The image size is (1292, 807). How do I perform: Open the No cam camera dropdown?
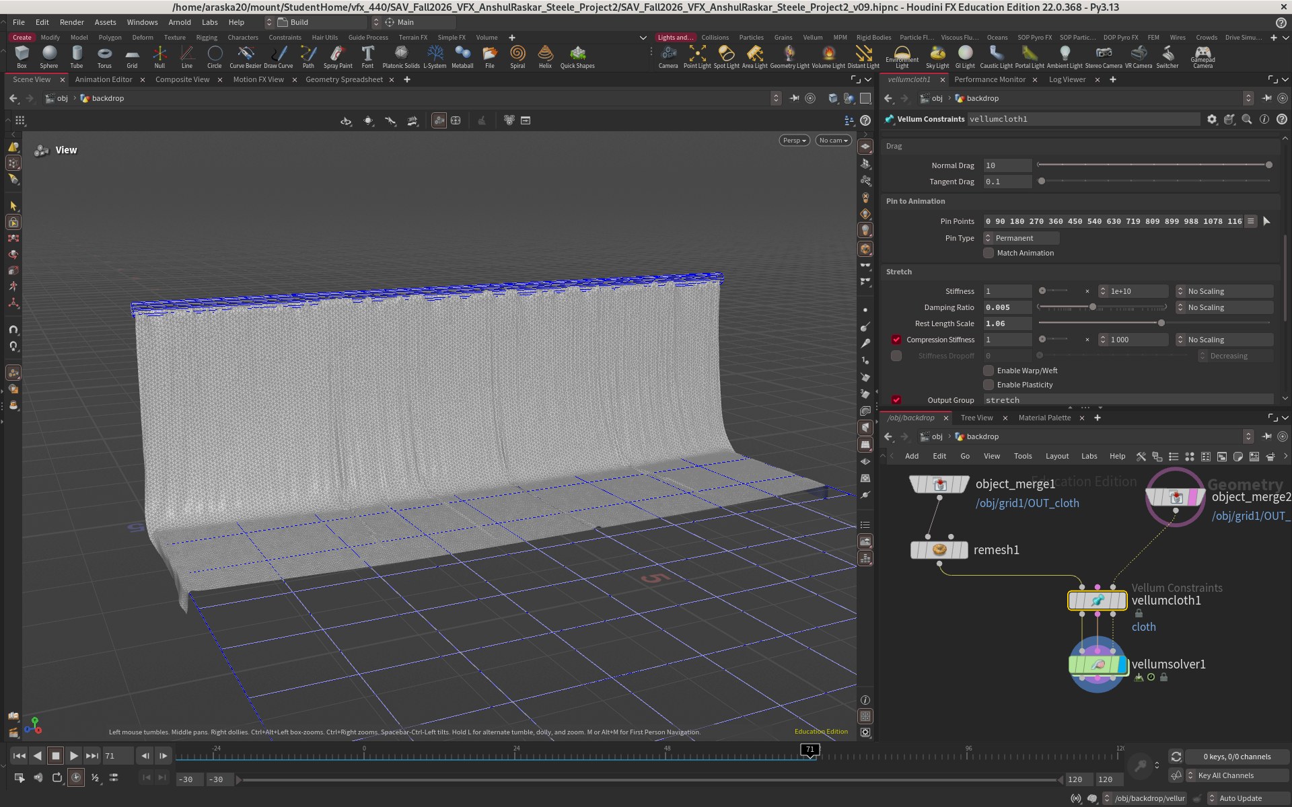pos(833,141)
